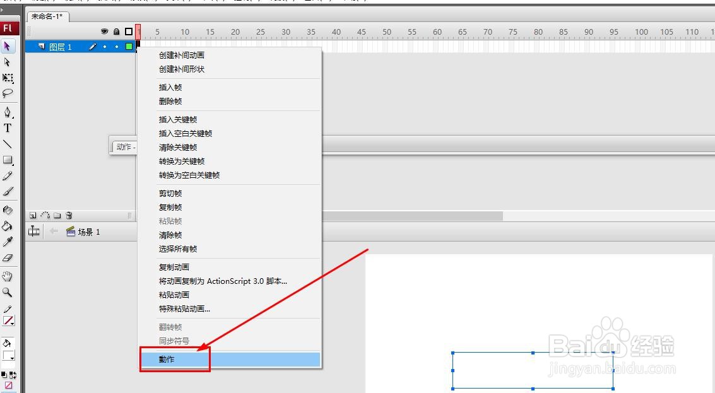Insert a layer folder
715x393 pixels.
[x=57, y=215]
